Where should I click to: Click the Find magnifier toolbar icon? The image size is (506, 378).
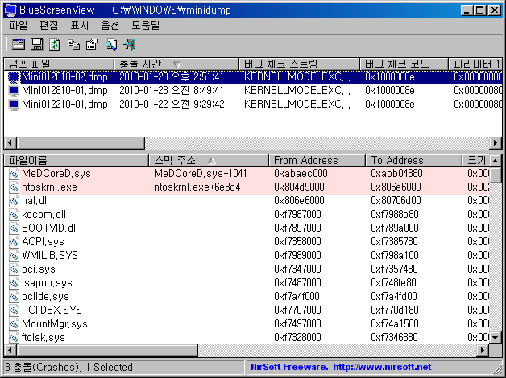[111, 44]
